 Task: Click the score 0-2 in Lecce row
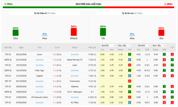click(x=54, y=54)
